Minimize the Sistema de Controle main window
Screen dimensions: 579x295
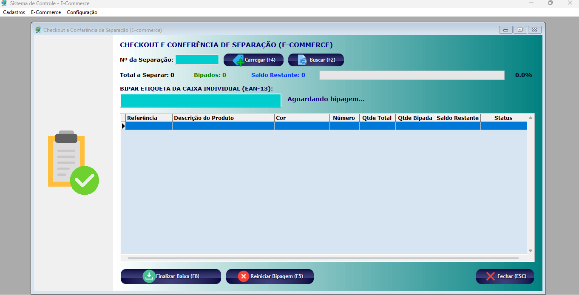click(531, 3)
